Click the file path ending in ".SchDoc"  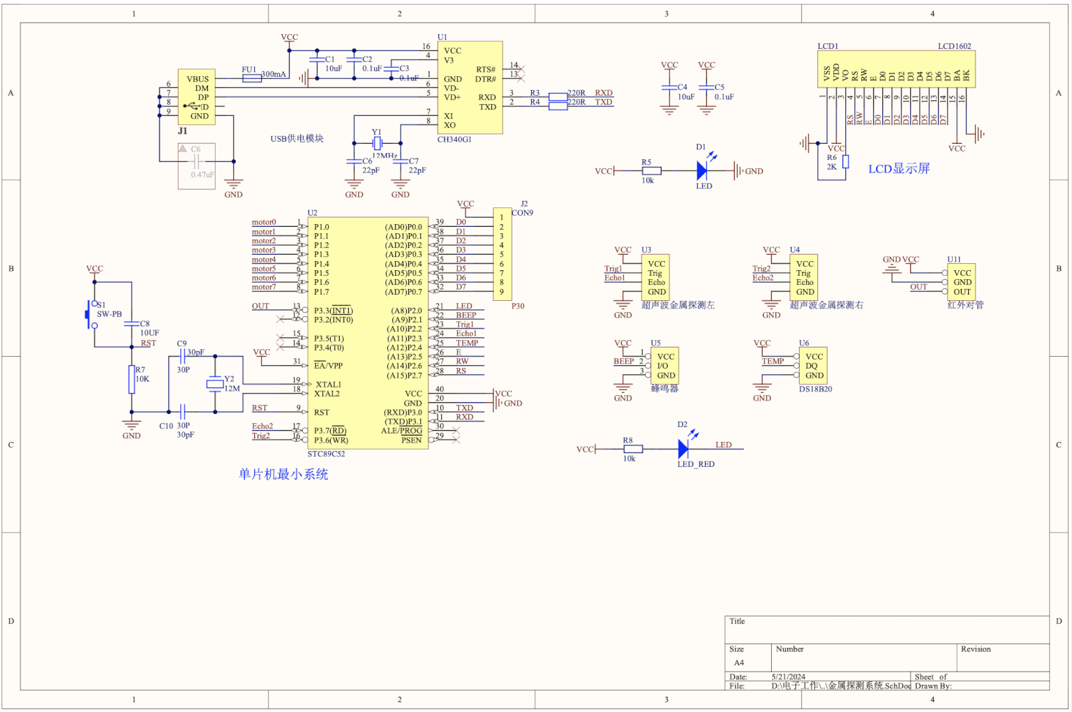coord(841,686)
